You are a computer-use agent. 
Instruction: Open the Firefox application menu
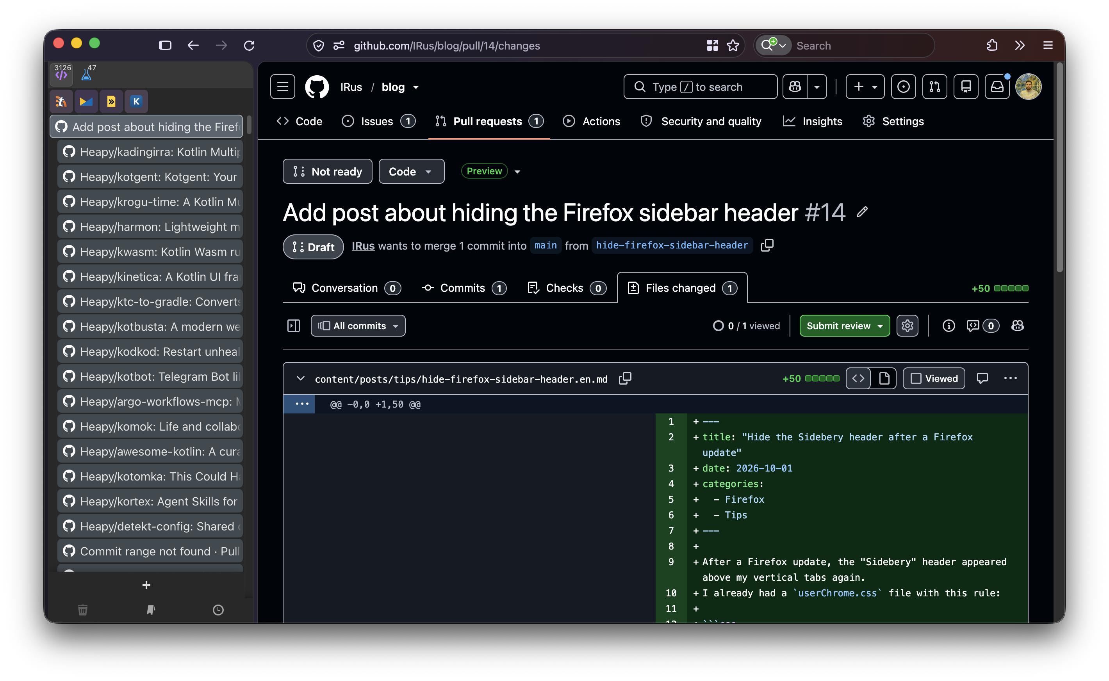1048,46
